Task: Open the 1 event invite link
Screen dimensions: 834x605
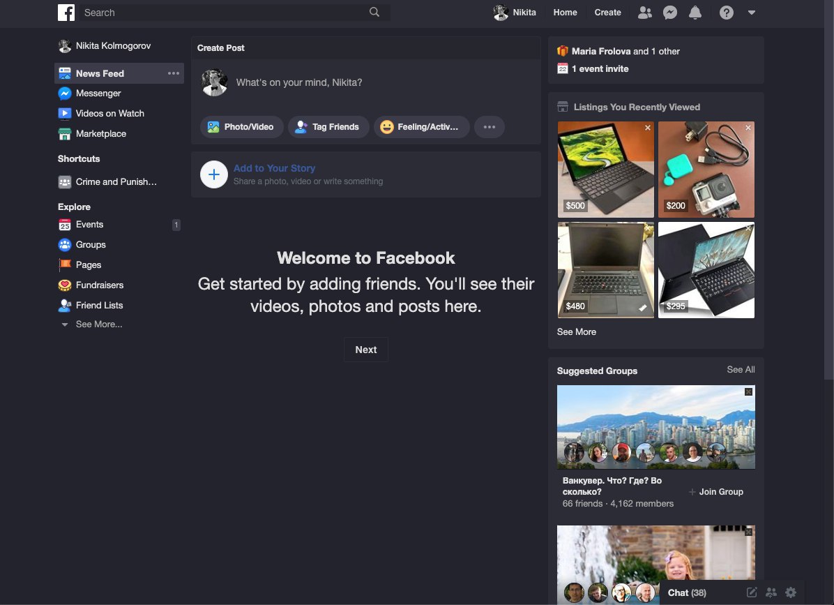Action: 600,68
